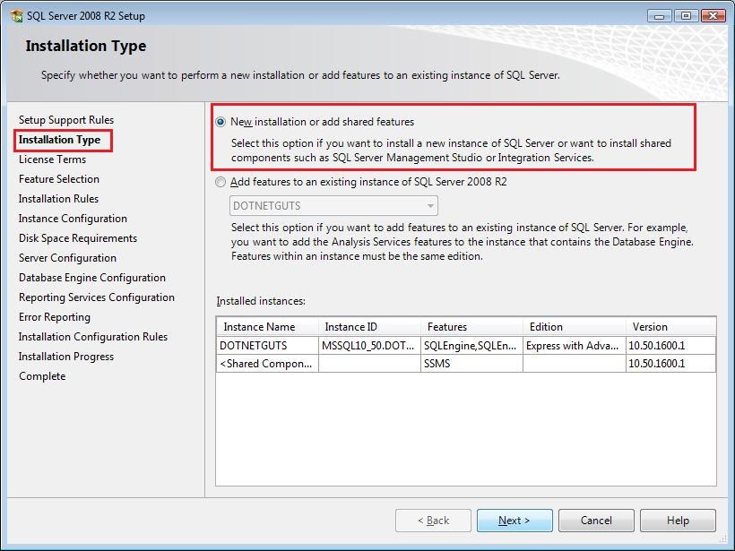The image size is (735, 551).
Task: Click the SQLEngine,SQLEn... features cell
Action: 471,346
